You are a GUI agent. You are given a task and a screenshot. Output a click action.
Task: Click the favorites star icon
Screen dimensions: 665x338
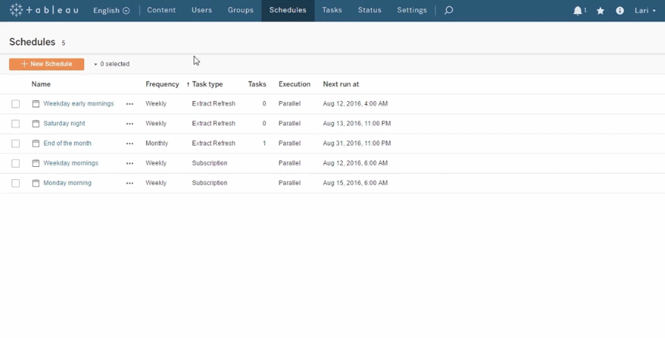pos(601,10)
